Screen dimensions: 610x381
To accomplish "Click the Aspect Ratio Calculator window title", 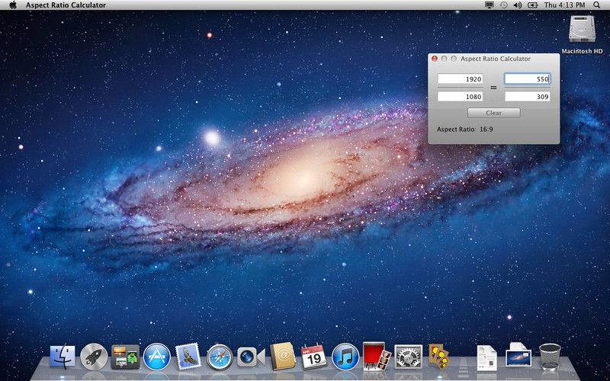I will click(x=495, y=59).
